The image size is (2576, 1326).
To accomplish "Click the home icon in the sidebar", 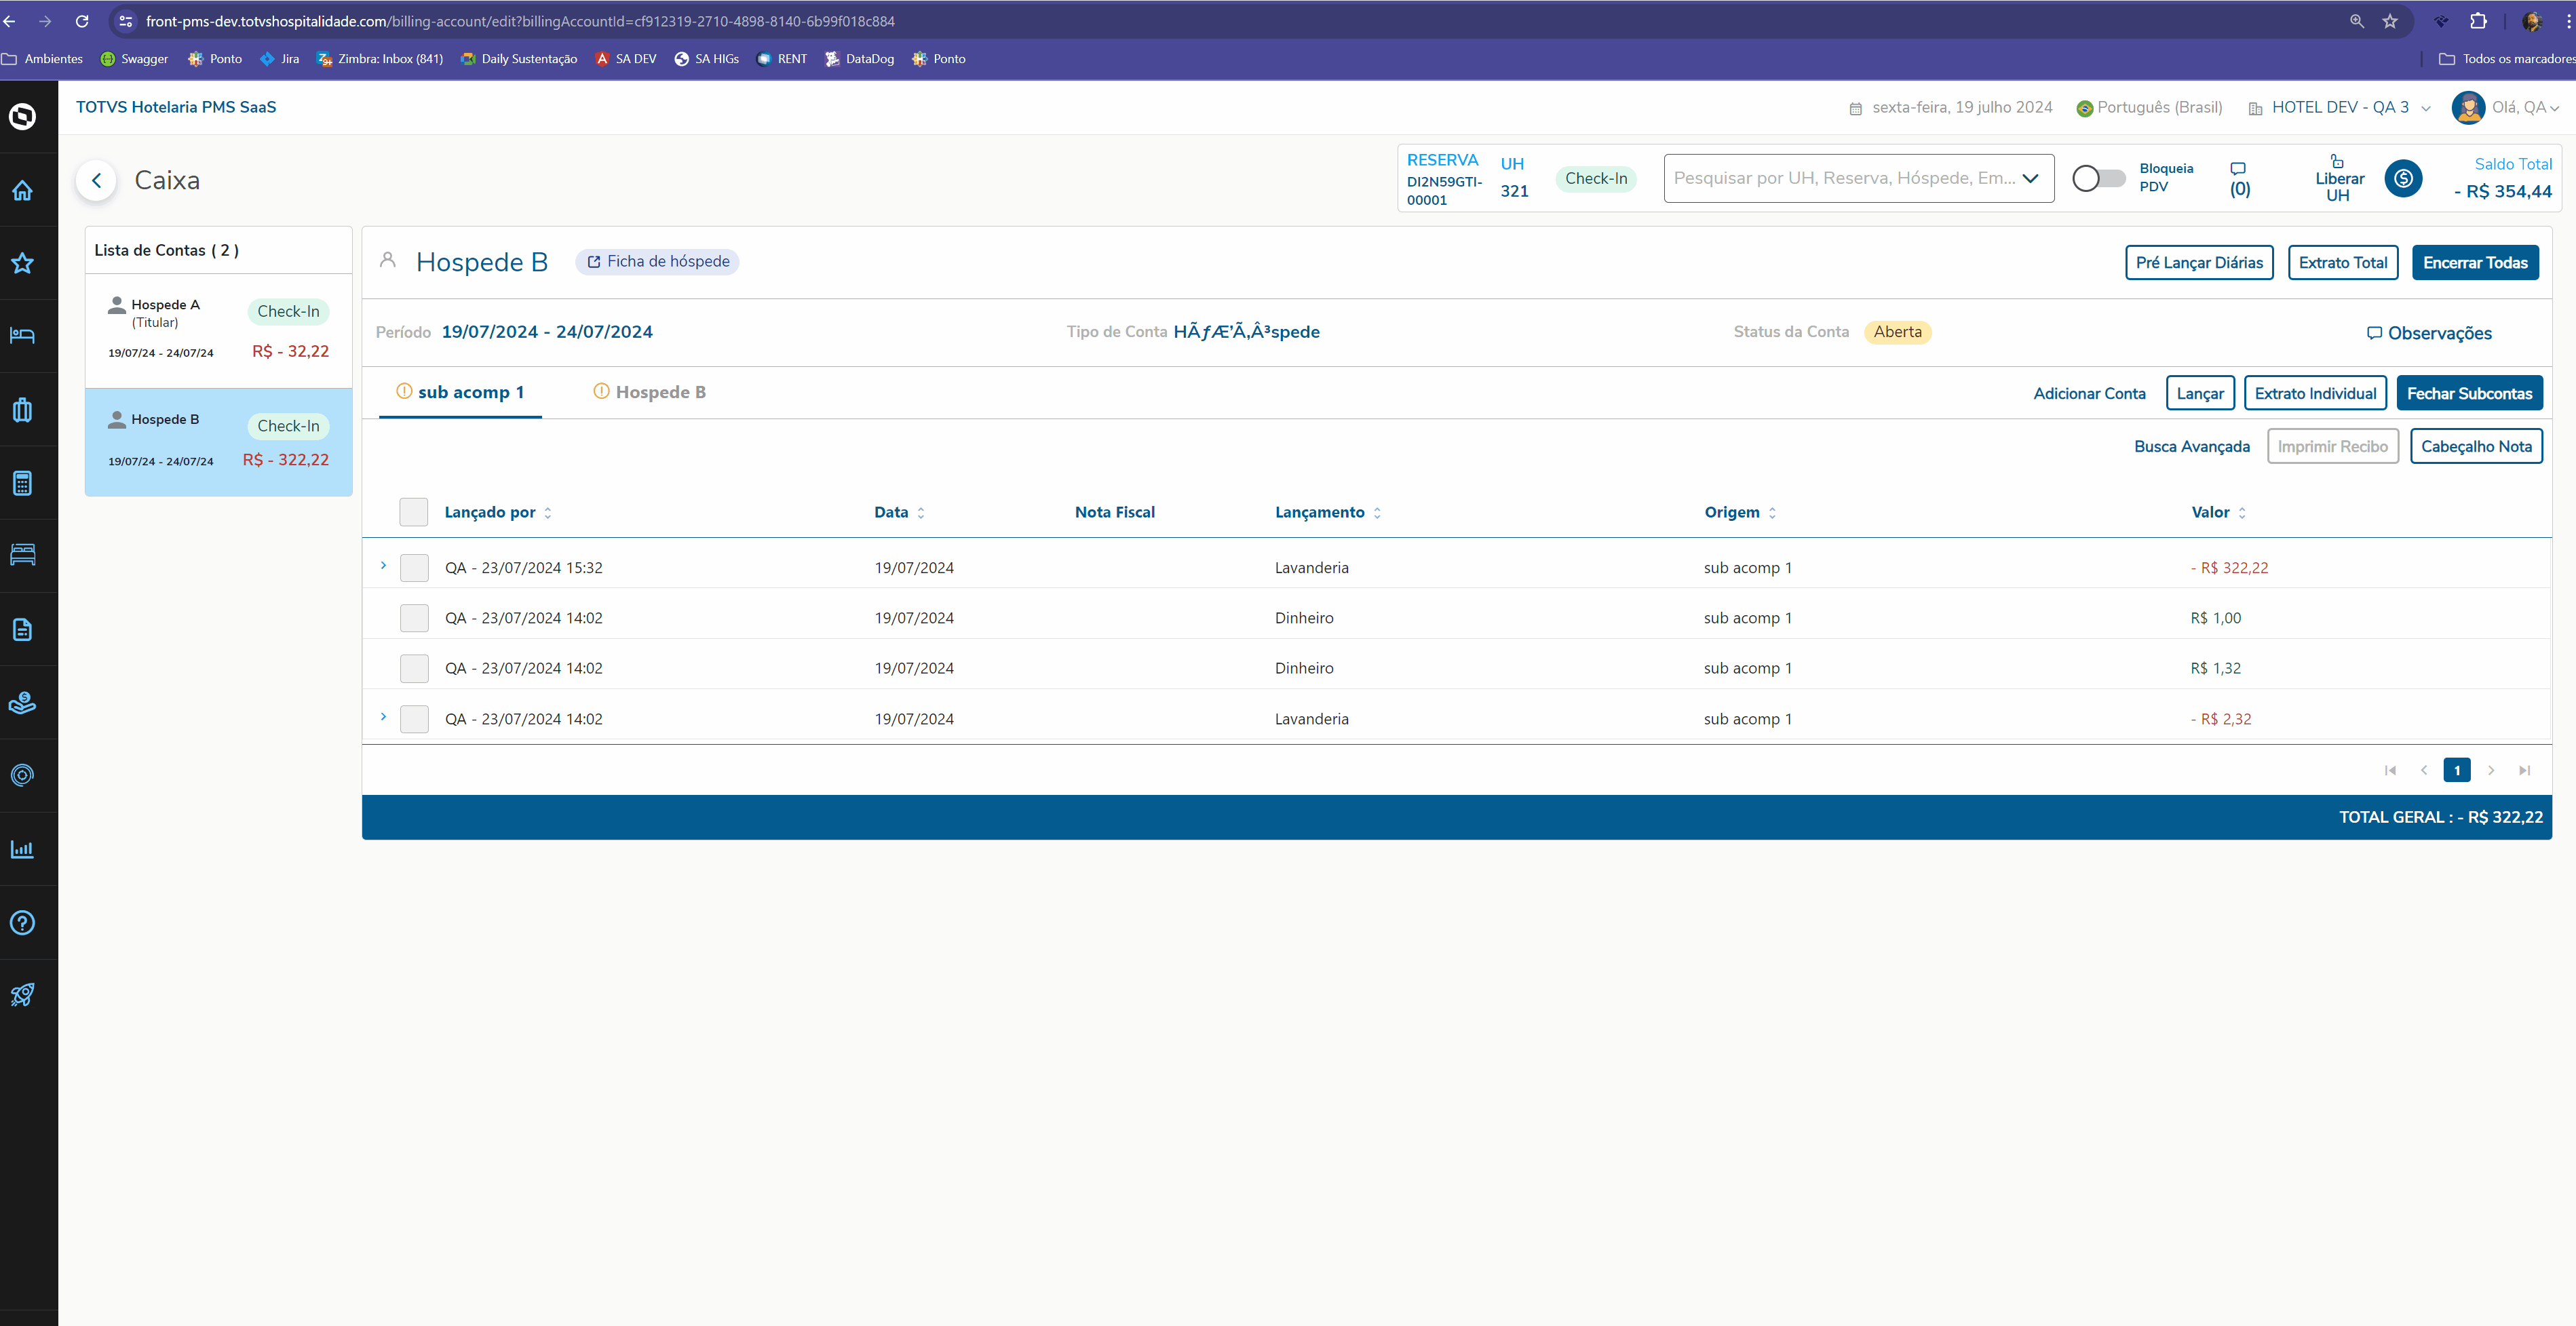I will click(22, 190).
